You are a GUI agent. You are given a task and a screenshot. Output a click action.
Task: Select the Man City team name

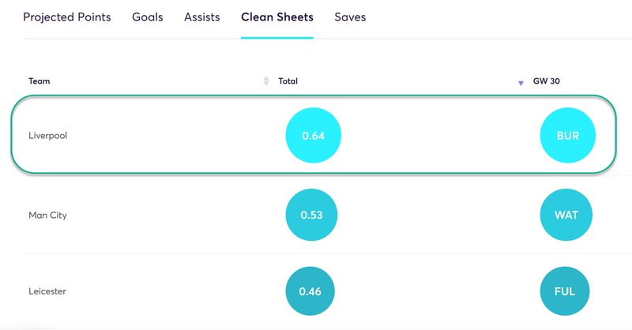[x=47, y=216]
